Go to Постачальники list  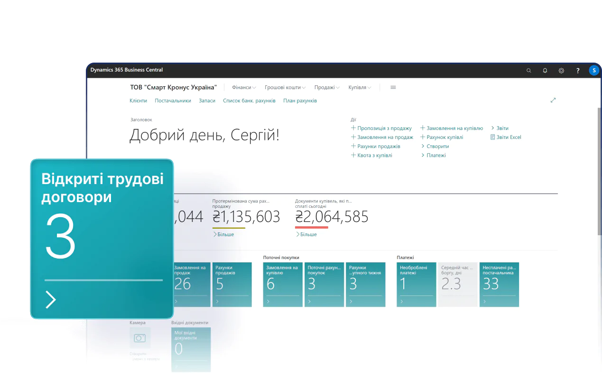(x=173, y=101)
